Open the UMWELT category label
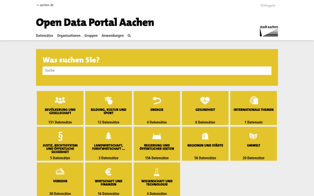Viewport: 314px width, 196px height. (253, 145)
